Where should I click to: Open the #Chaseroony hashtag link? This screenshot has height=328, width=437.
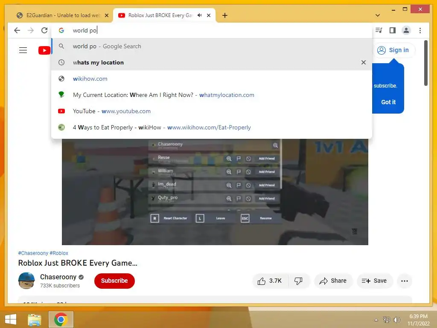33,253
